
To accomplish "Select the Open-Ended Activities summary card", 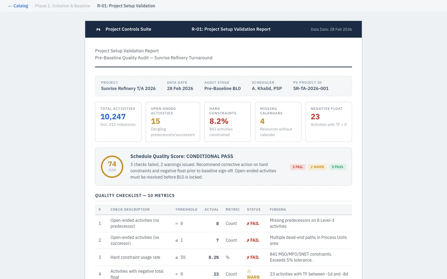I will (x=173, y=122).
